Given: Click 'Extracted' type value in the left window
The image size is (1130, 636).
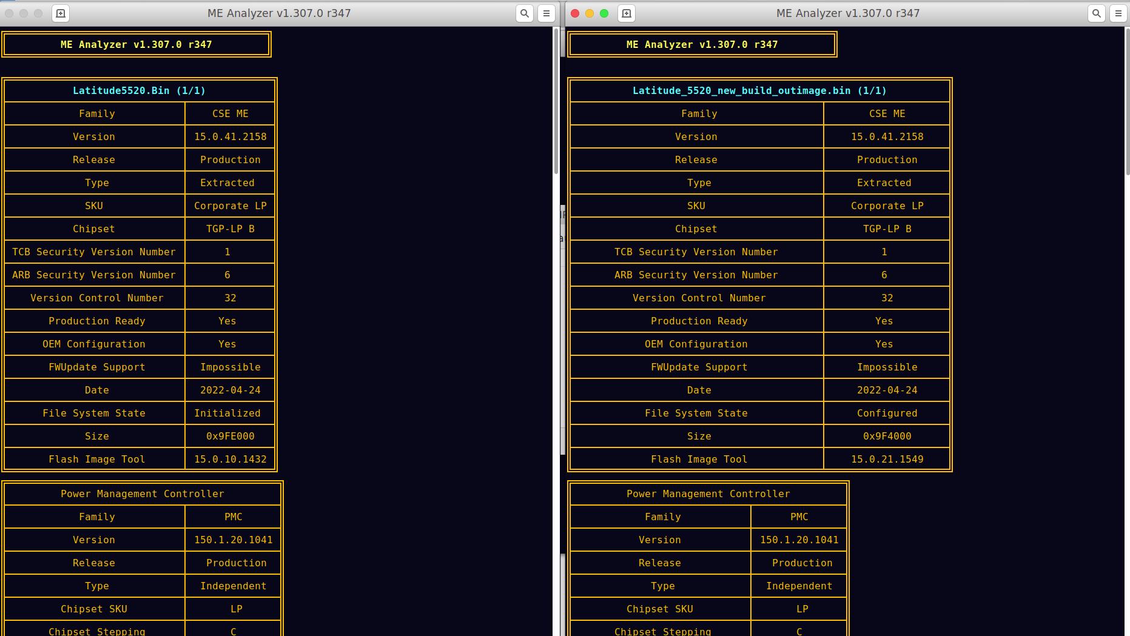Looking at the screenshot, I should 227,182.
